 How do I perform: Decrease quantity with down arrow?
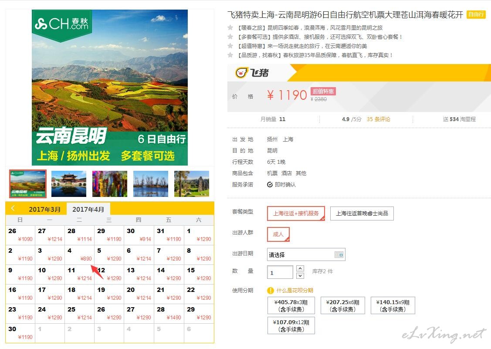click(x=300, y=276)
